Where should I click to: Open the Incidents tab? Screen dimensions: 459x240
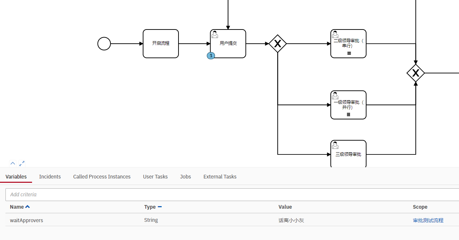[50, 177]
